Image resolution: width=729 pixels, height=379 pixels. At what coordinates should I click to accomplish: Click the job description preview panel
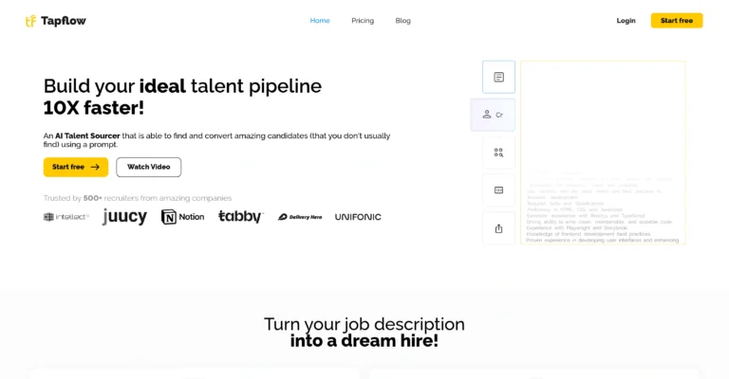[603, 153]
